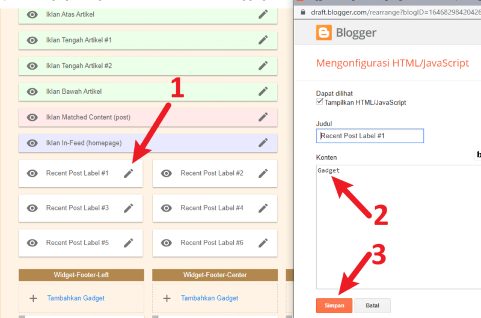
Task: Edit the Recent Post Label #2 widget
Action: pyautogui.click(x=263, y=173)
